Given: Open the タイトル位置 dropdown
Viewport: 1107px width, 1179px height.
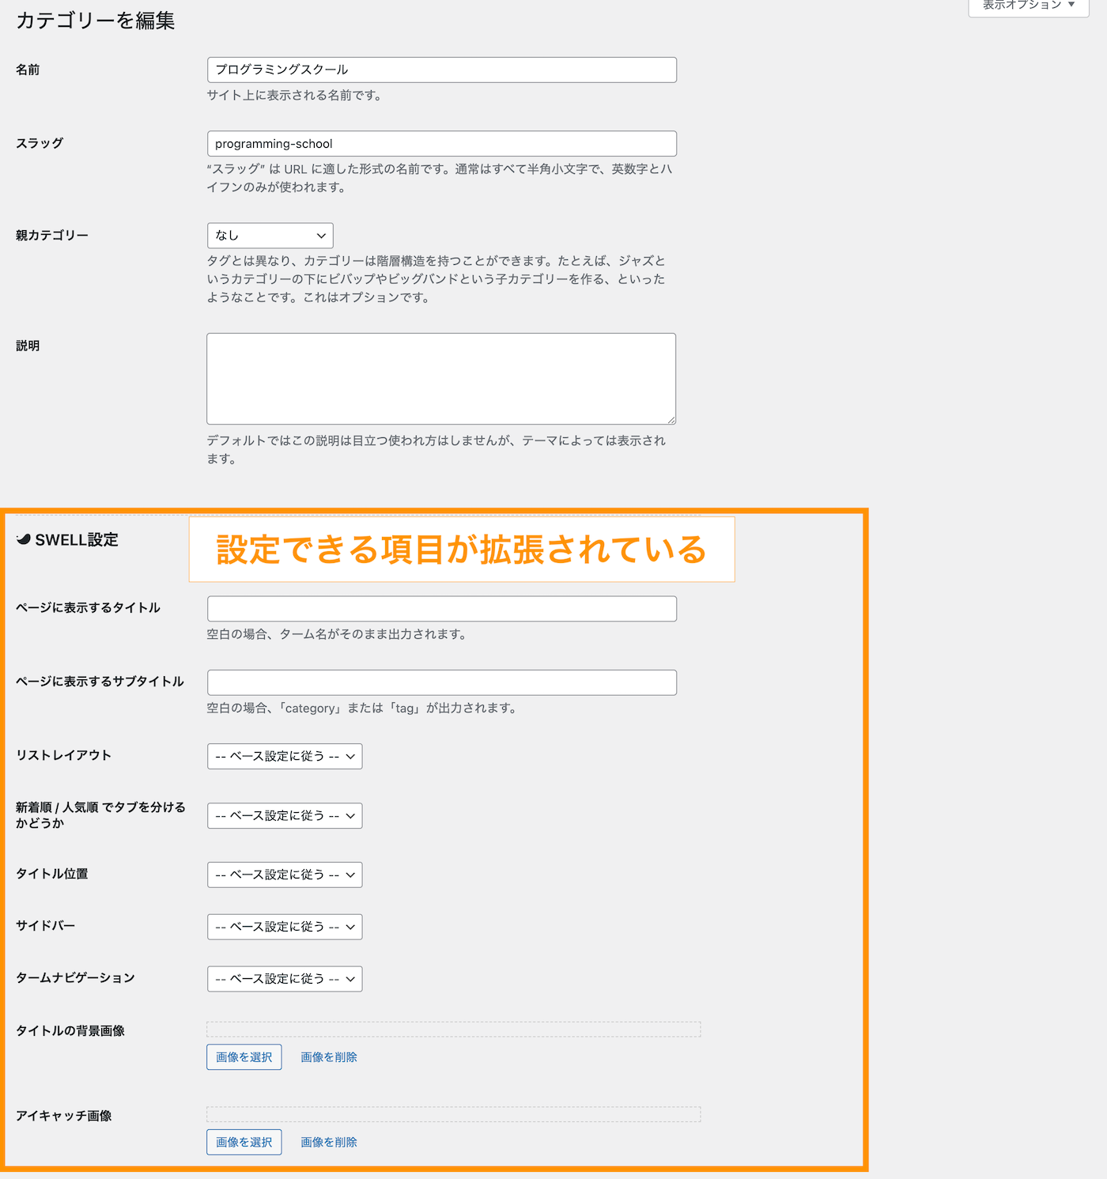Looking at the screenshot, I should click(x=285, y=875).
